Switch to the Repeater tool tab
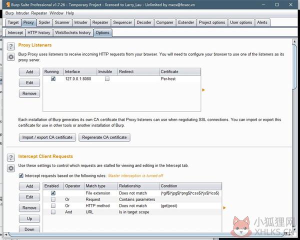This screenshot has height=240, width=300. [x=100, y=22]
